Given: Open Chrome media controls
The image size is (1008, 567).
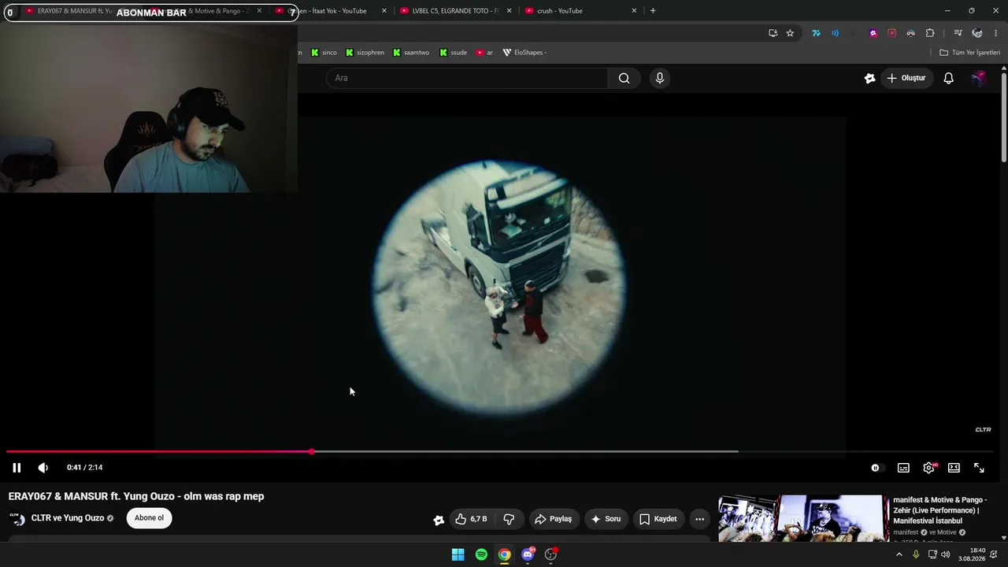Looking at the screenshot, I should [x=958, y=33].
